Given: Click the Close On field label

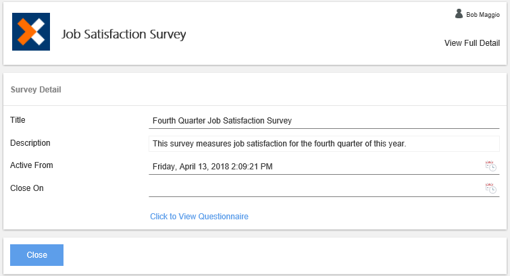Looking at the screenshot, I should click(x=27, y=188).
